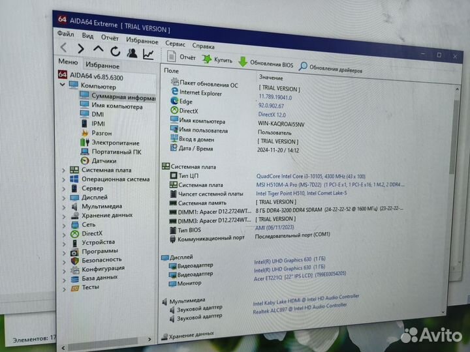
Task: Select Разгон item in the tree
Action: click(x=101, y=133)
